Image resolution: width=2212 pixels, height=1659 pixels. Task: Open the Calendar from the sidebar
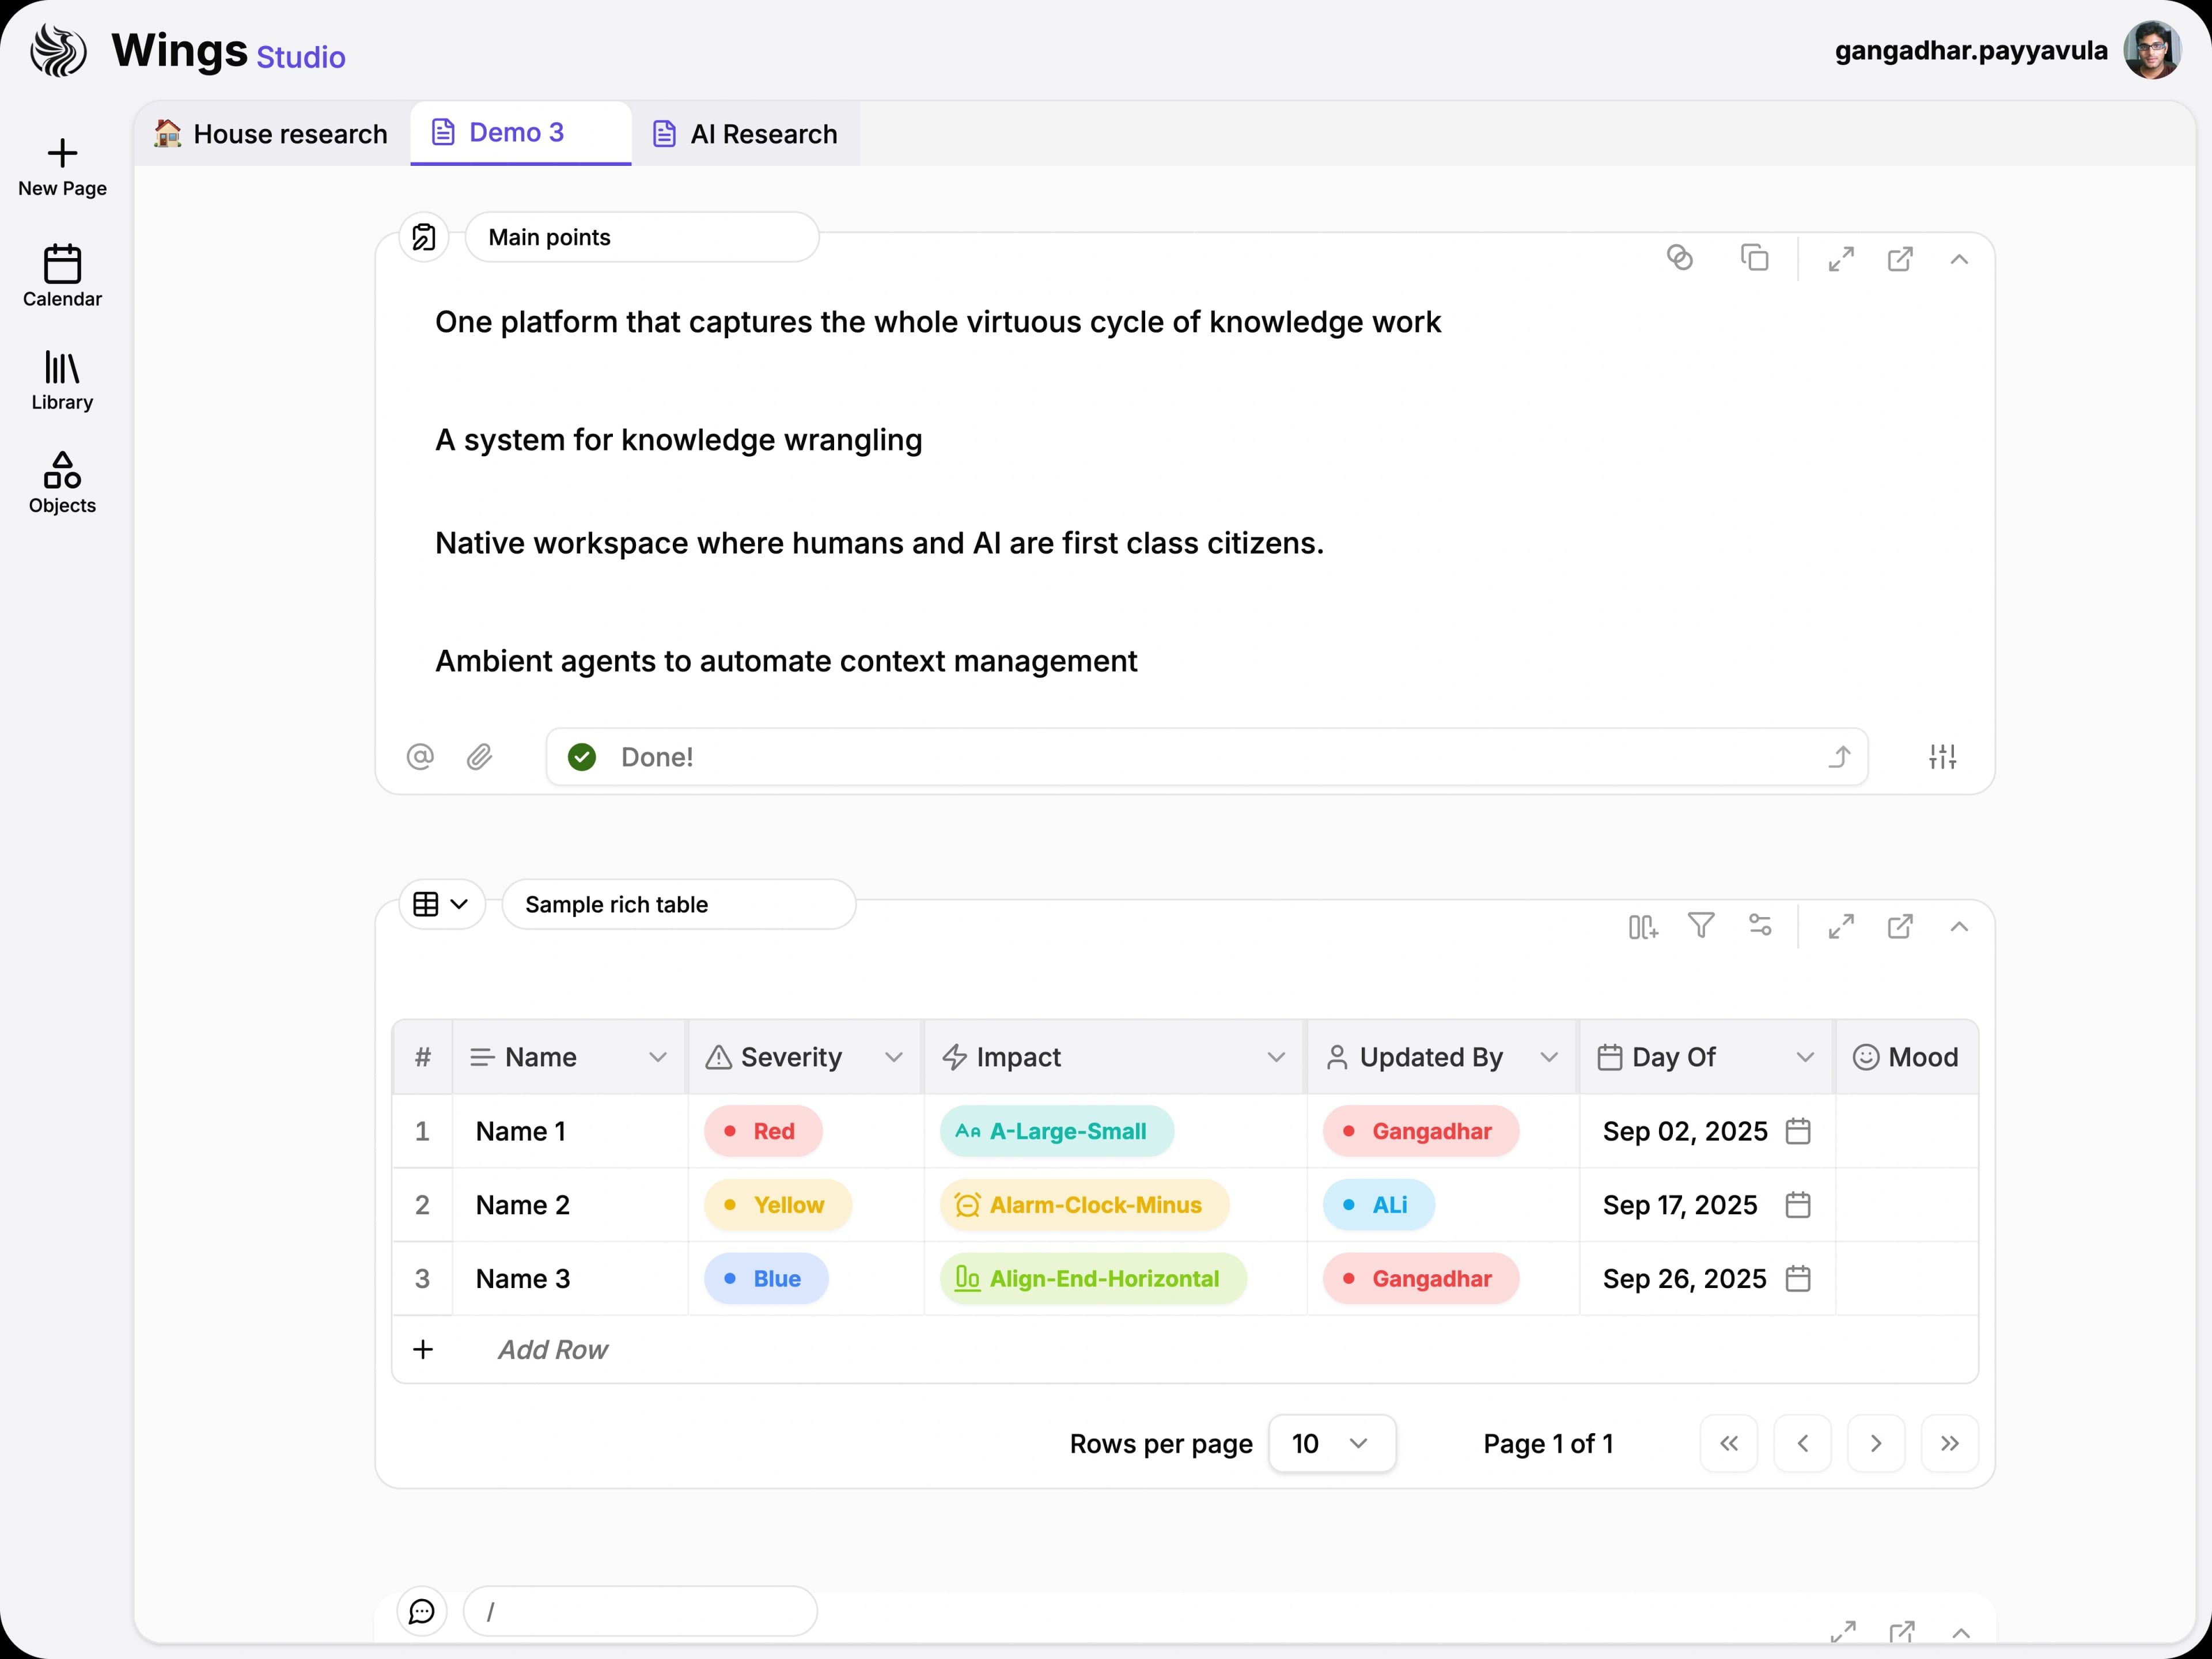(61, 277)
